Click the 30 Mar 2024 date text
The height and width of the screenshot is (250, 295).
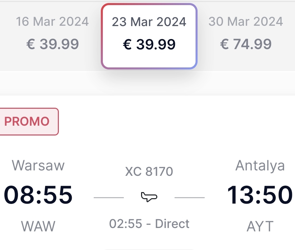[x=246, y=21]
